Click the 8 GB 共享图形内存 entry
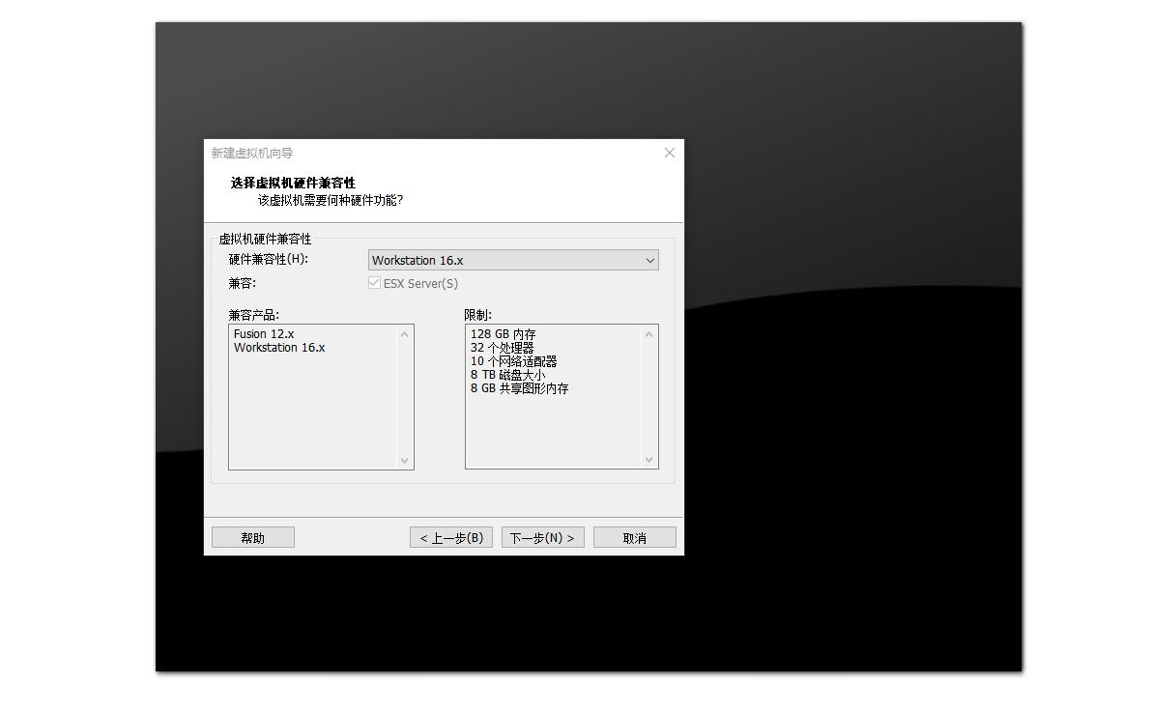Image resolution: width=1152 pixels, height=711 pixels. [519, 388]
